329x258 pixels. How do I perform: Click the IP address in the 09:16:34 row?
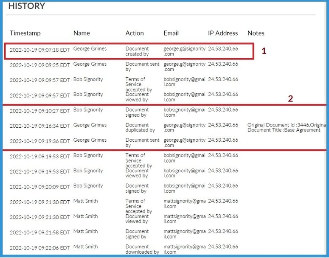(223, 125)
